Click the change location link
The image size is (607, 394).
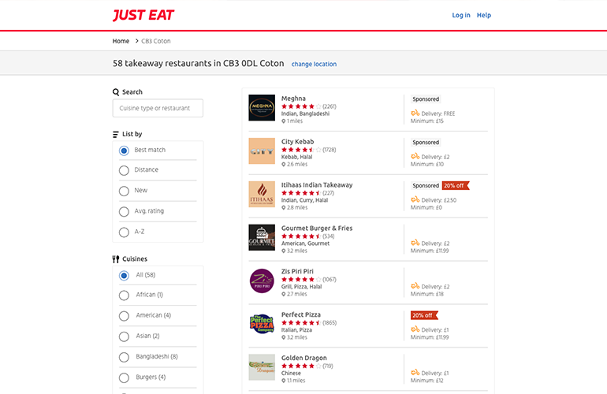[x=314, y=65]
